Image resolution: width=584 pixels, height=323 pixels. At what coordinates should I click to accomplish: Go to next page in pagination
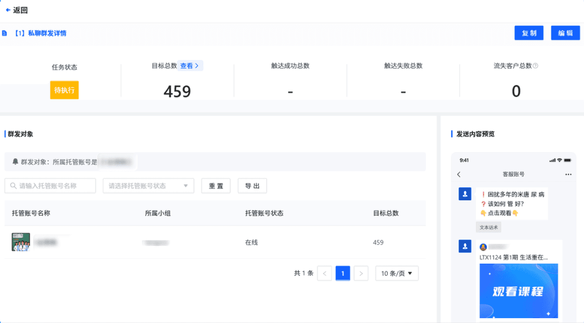361,273
